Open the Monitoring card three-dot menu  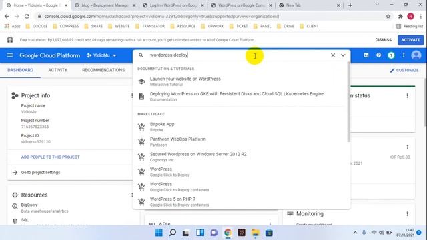pos(408,214)
